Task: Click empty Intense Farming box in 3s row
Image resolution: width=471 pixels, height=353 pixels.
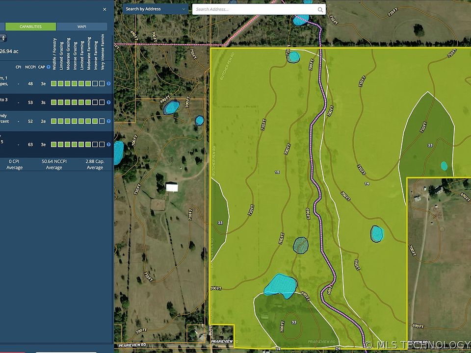Action: pyautogui.click(x=95, y=102)
